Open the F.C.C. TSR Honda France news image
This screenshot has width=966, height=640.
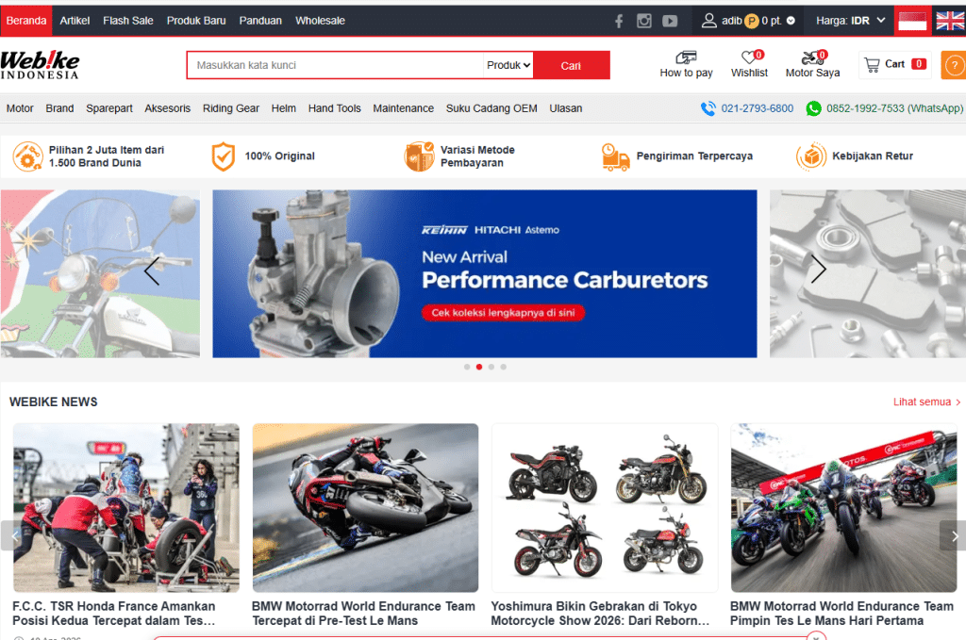126,508
